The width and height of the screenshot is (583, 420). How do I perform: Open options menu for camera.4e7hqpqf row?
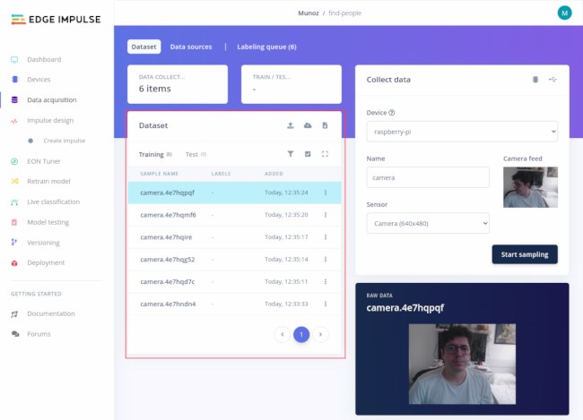click(325, 193)
